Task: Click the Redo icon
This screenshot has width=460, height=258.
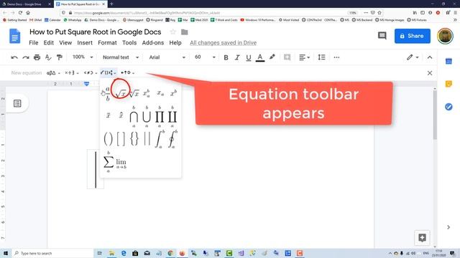Action: tap(26, 57)
